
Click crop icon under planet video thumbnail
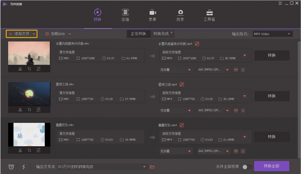point(29,109)
